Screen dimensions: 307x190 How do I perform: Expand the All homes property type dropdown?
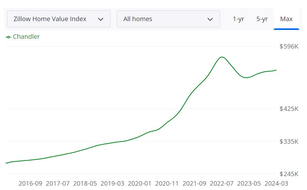[168, 19]
